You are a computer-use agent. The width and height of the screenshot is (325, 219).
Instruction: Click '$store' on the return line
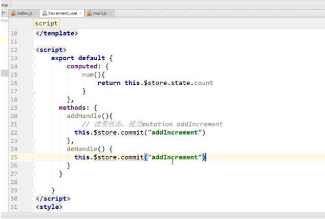click(156, 83)
